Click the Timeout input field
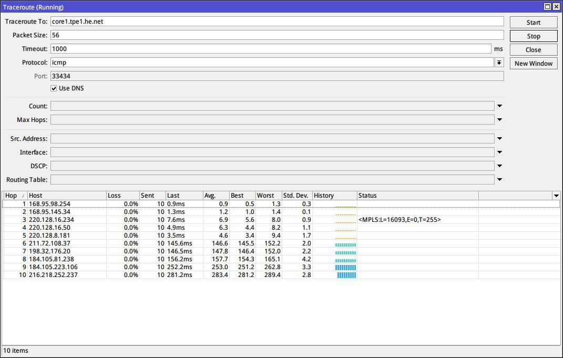 click(270, 49)
